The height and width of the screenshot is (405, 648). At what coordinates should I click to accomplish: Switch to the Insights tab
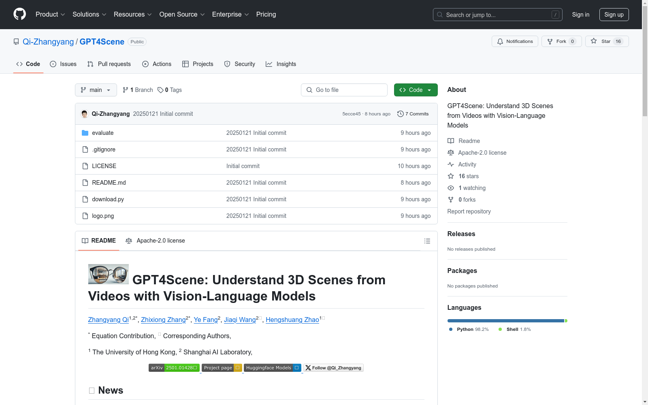click(281, 64)
